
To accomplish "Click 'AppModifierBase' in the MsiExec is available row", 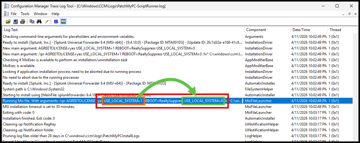I will [259, 66].
